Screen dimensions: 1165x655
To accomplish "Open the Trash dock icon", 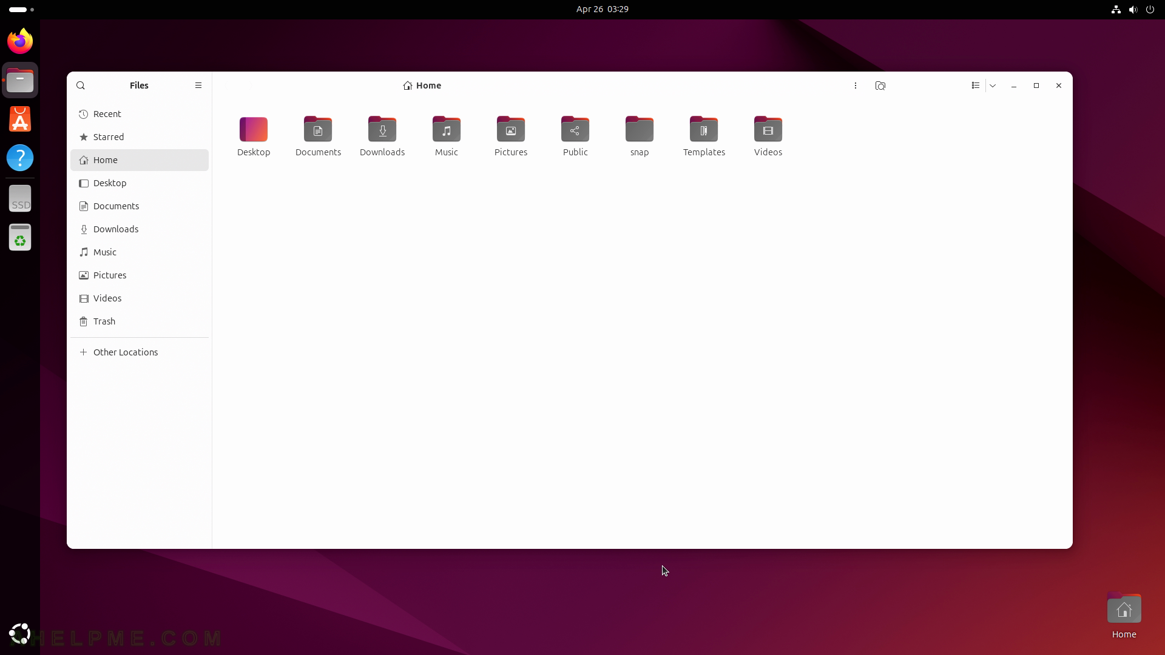I will pos(20,237).
